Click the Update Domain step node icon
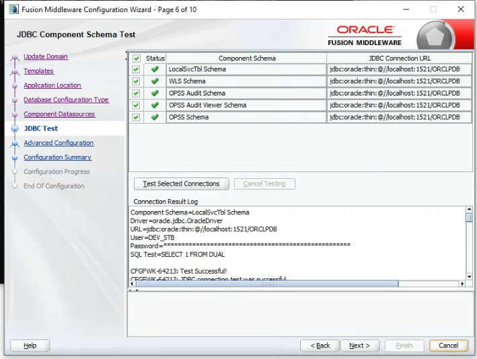Image resolution: width=477 pixels, height=359 pixels. 15,58
